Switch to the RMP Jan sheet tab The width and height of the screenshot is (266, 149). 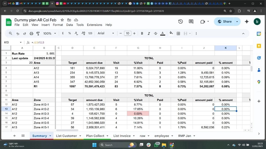[x=185, y=136]
